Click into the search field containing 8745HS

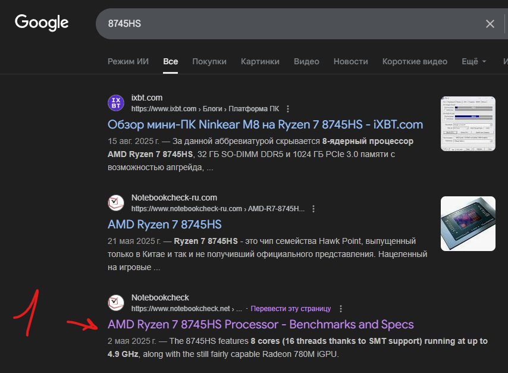[286, 24]
